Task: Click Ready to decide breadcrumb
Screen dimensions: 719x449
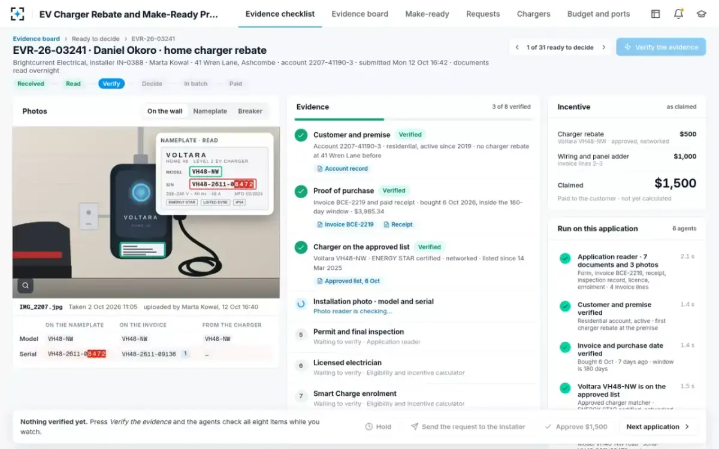Action: point(96,39)
